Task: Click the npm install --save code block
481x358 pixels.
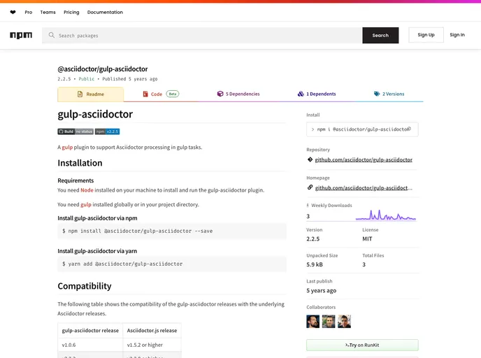Action: click(x=172, y=231)
